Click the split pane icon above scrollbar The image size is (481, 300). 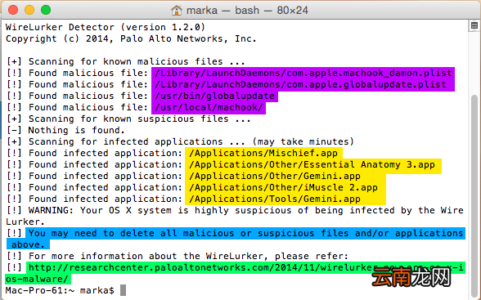tap(474, 25)
